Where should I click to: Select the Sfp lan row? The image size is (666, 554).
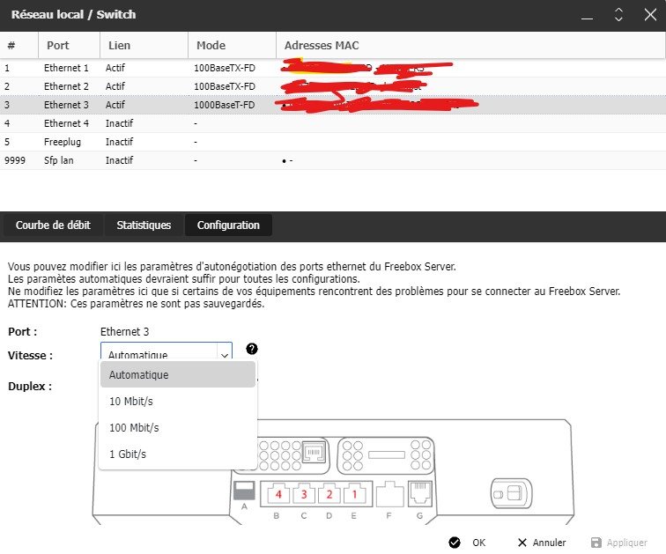(x=58, y=160)
